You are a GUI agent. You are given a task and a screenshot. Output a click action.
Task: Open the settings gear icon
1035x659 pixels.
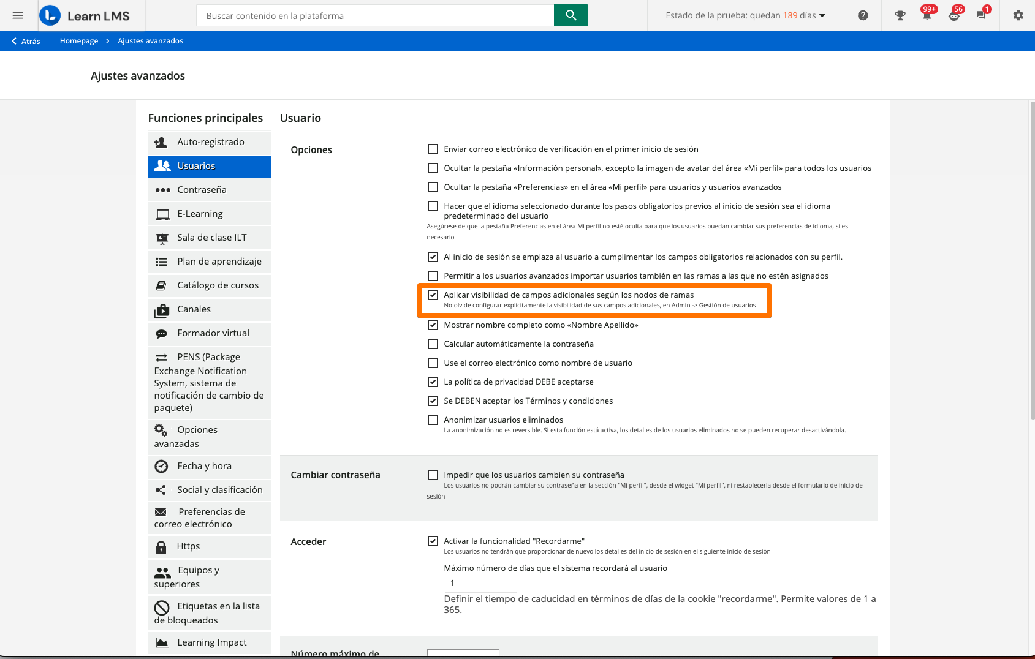[1018, 16]
